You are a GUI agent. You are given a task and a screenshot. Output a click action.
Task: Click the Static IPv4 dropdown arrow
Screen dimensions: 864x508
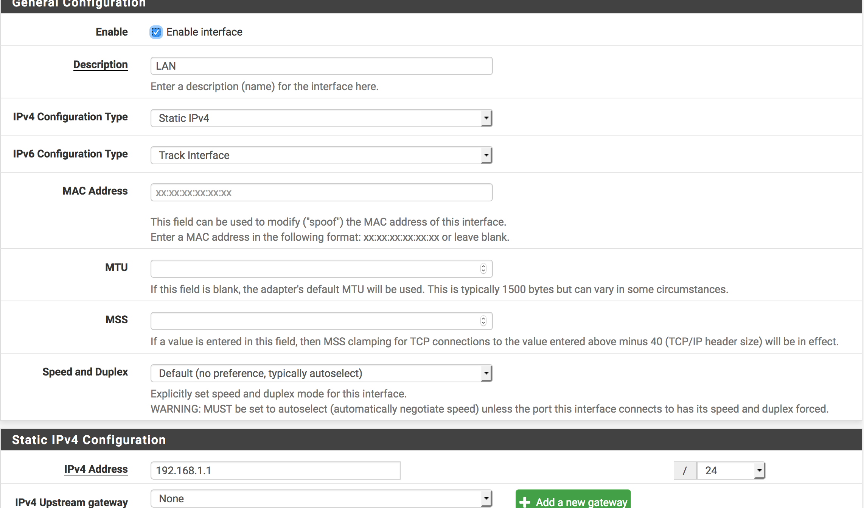pos(486,118)
